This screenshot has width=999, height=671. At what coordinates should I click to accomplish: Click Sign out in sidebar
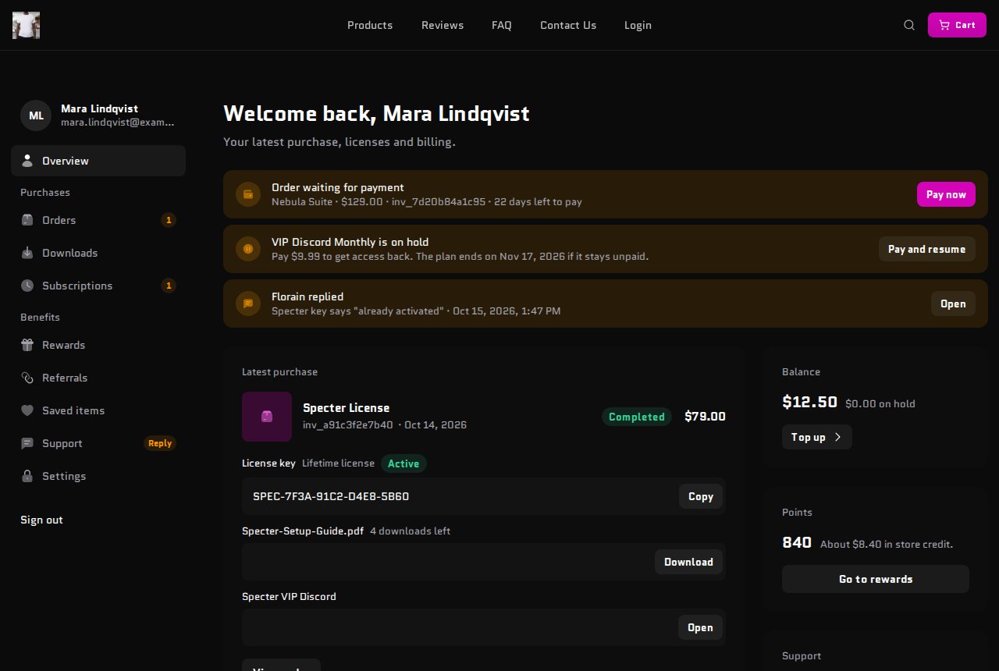tap(41, 520)
